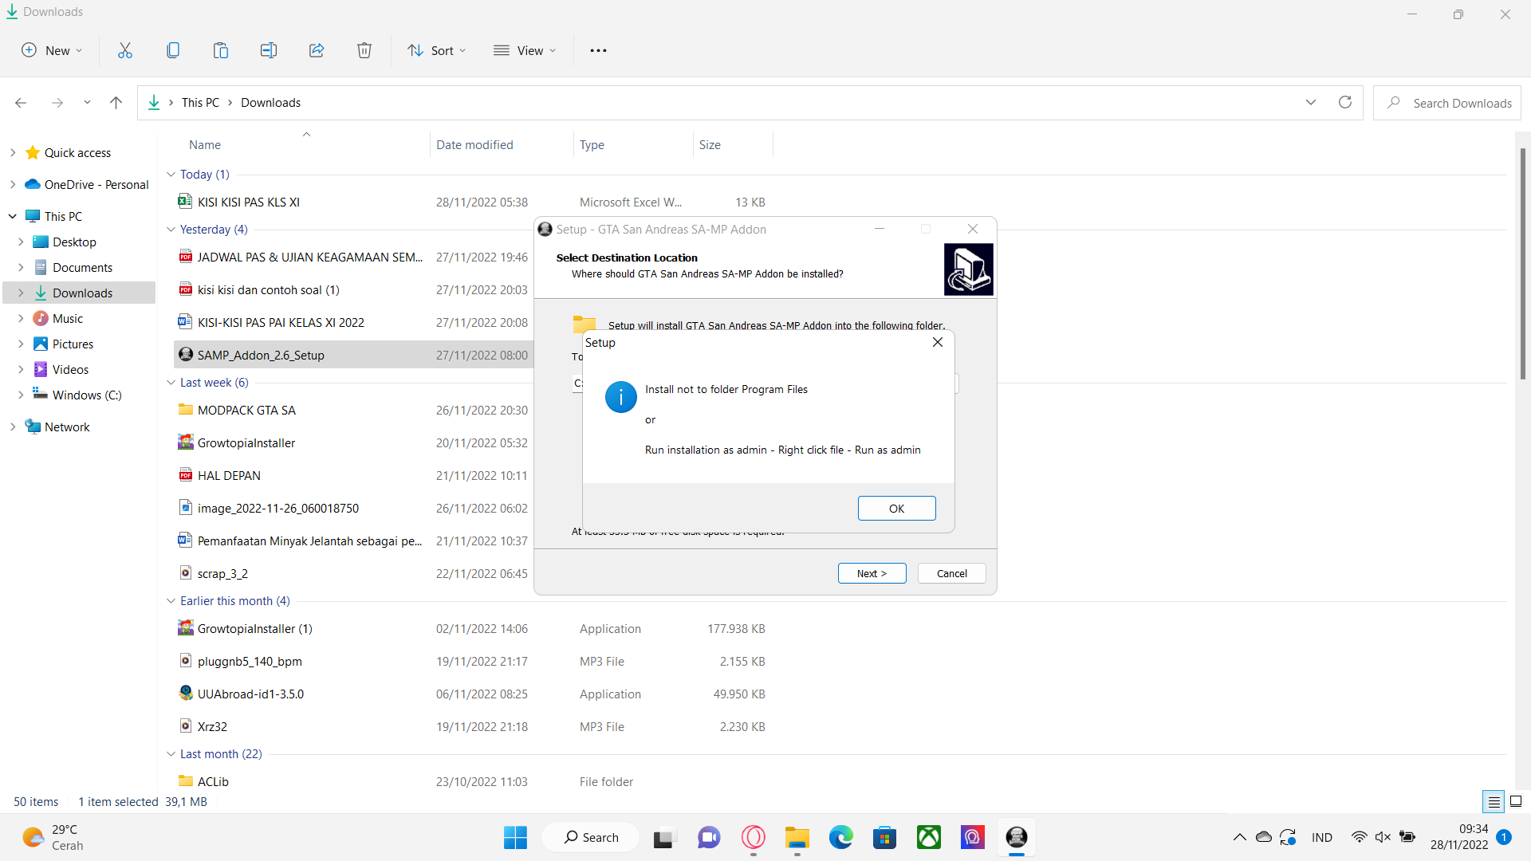
Task: Open Microsoft Store from taskbar
Action: coord(884,837)
